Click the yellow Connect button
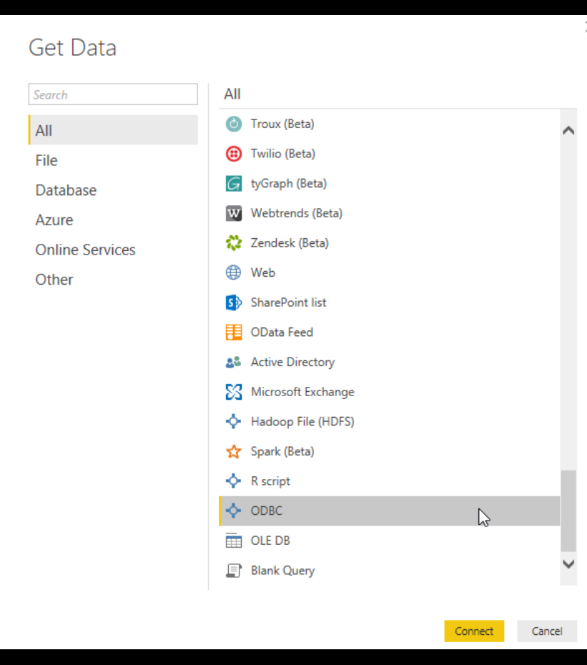587x665 pixels. coord(474,631)
